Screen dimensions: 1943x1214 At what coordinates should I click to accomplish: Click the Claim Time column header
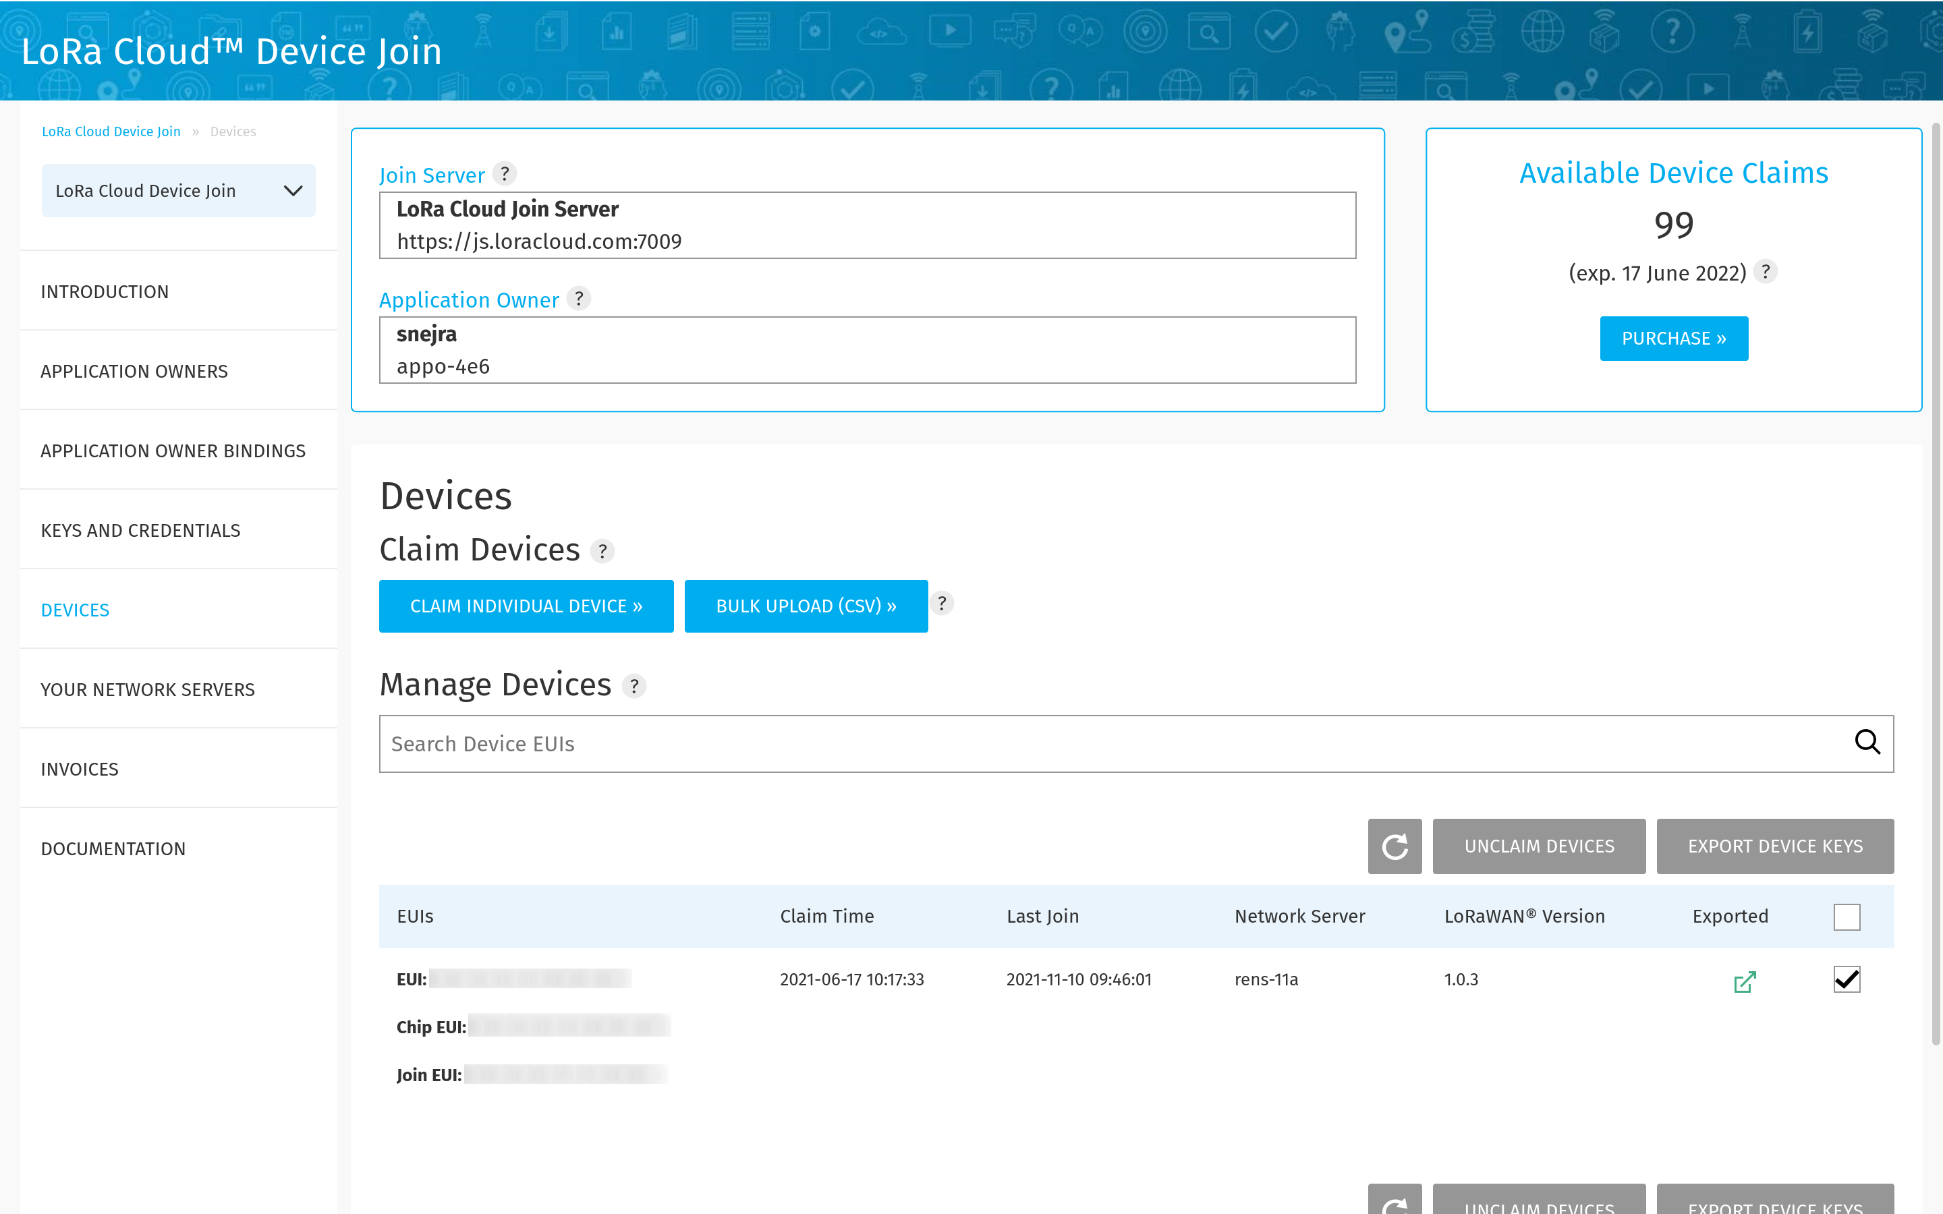tap(826, 916)
